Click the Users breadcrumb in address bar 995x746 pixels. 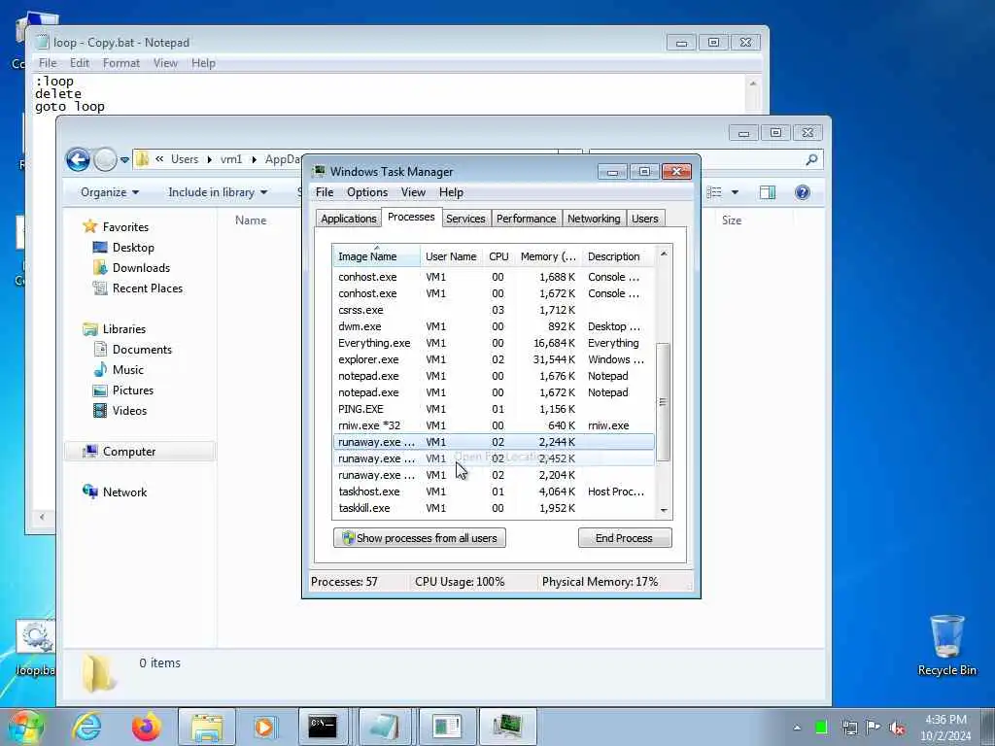[x=184, y=159]
